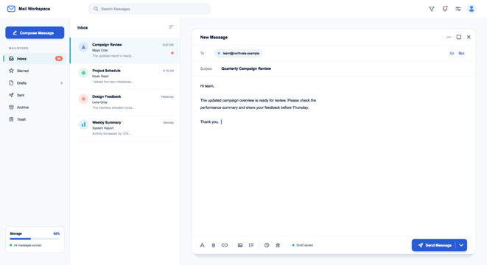487x265 pixels.
Task: Discard draft using trash icon in composer
Action: [x=278, y=245]
